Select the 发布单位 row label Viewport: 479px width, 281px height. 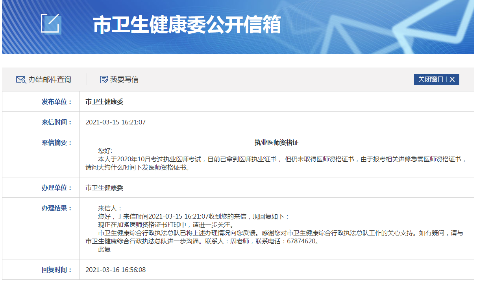coord(57,102)
